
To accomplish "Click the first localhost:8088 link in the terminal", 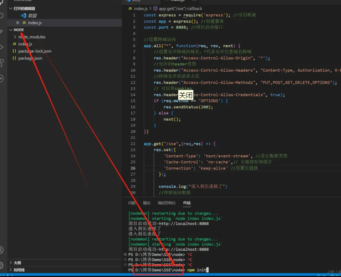I will 184,223.
